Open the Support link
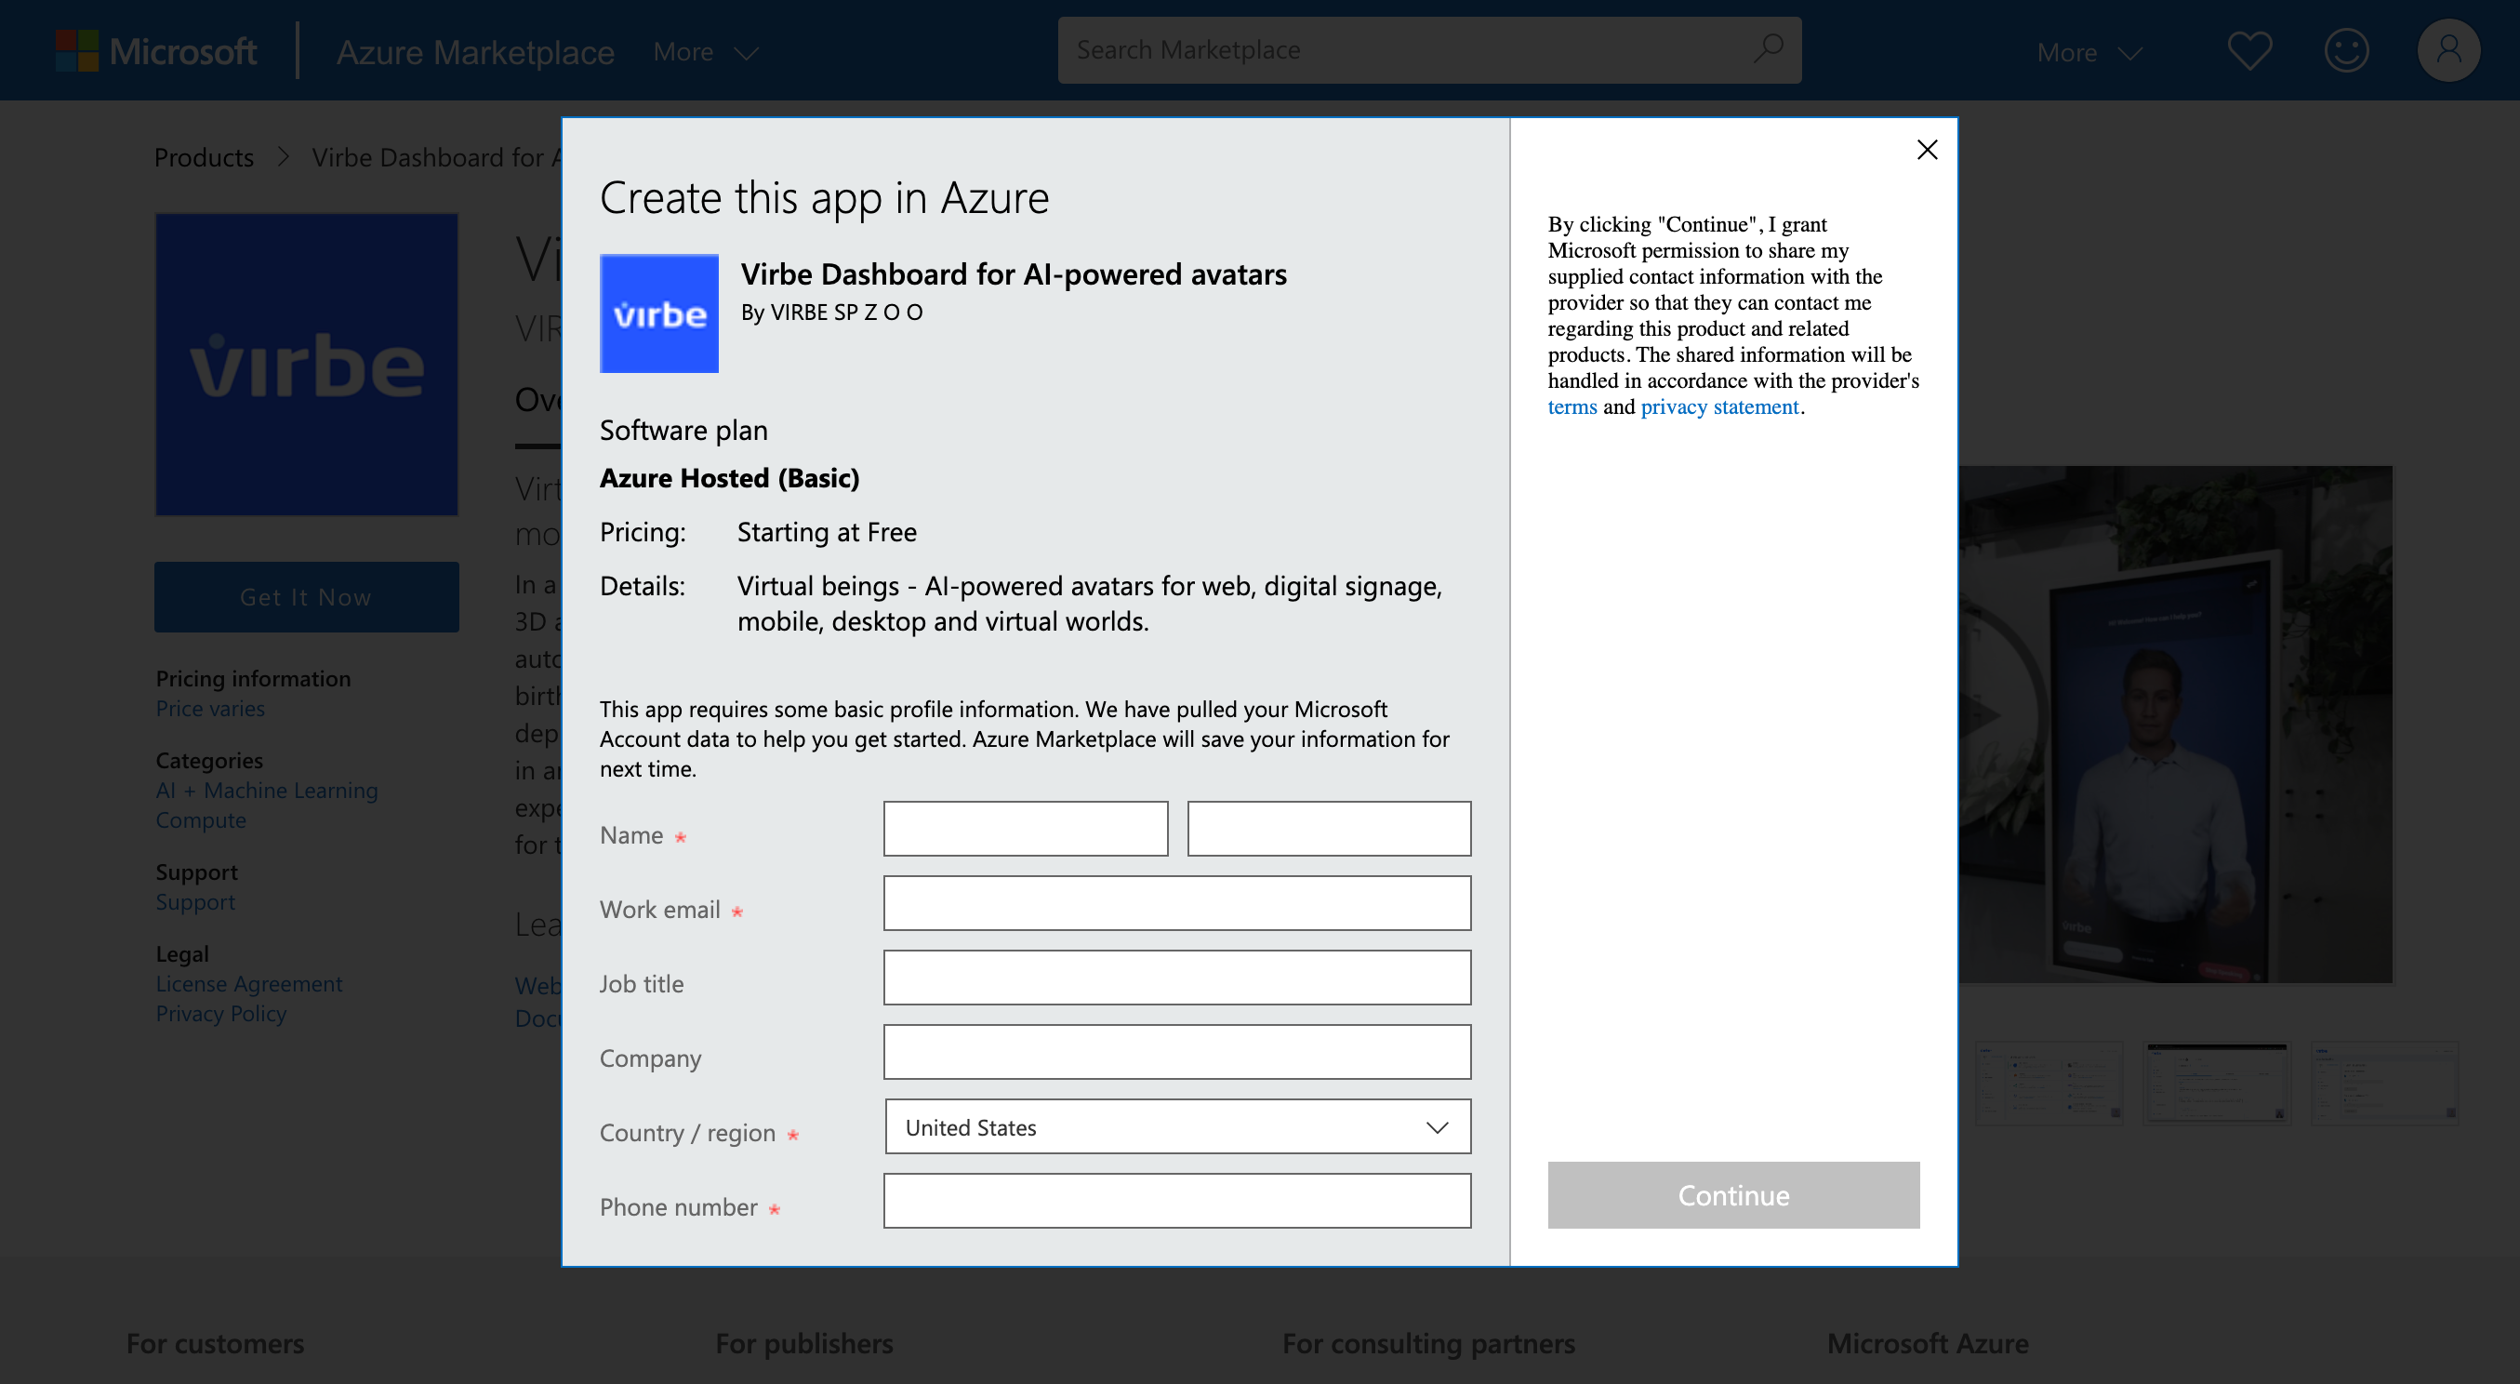2520x1384 pixels. pyautogui.click(x=194, y=901)
